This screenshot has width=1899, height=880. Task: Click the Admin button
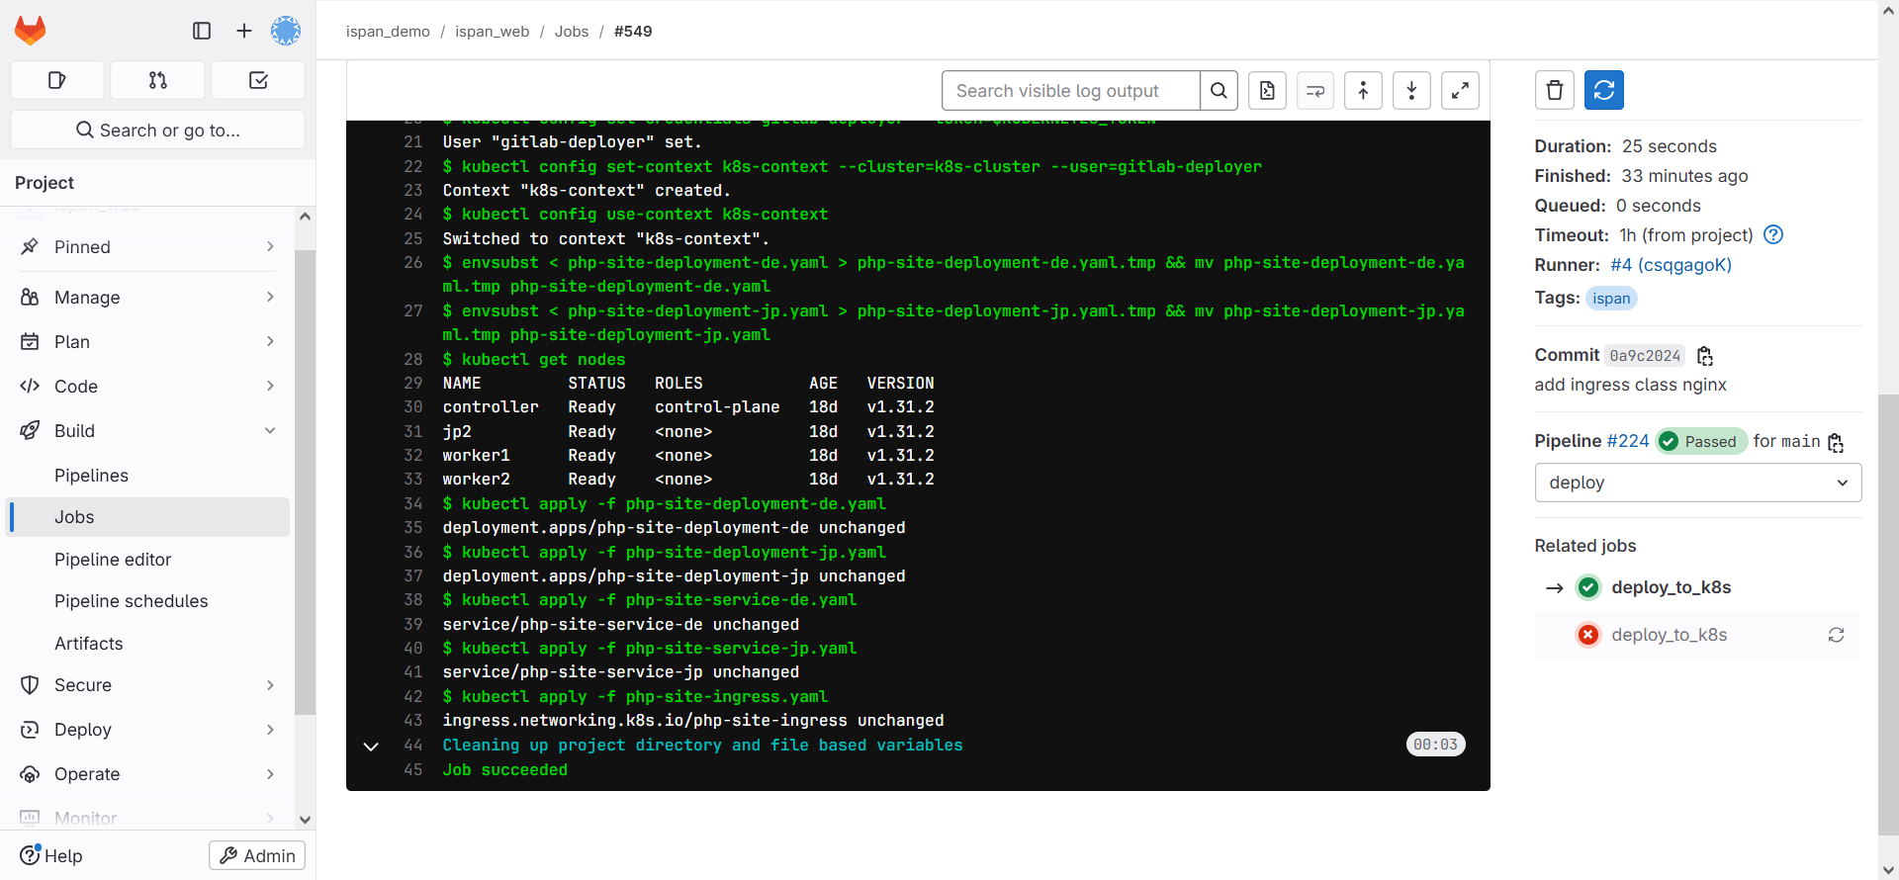click(x=257, y=855)
